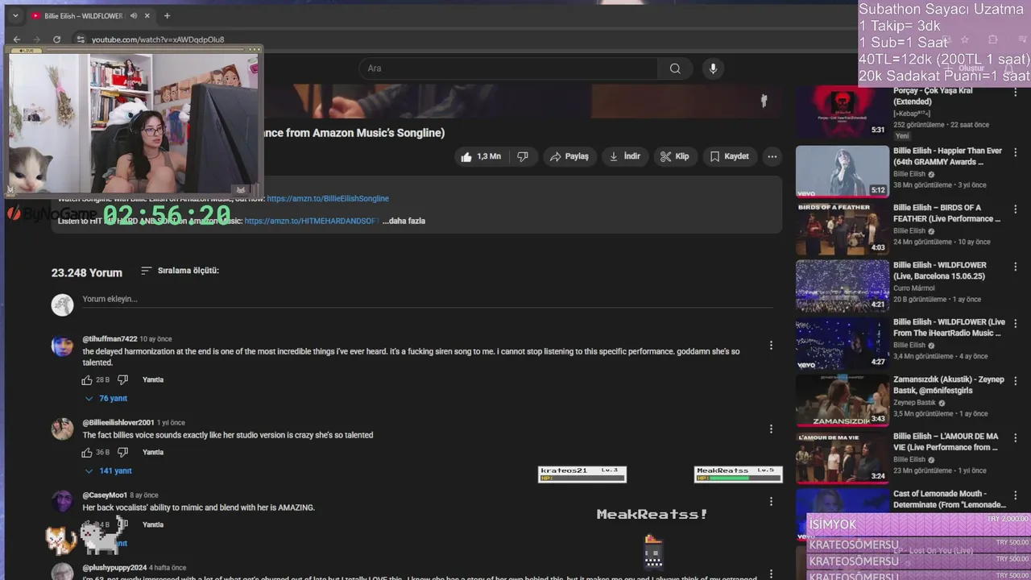Open the Paylaş share button
The image size is (1031, 580).
569,156
